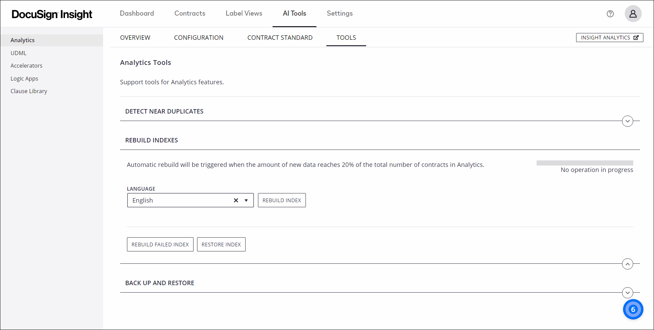Select Logic Apps in the sidebar
654x330 pixels.
click(x=24, y=79)
